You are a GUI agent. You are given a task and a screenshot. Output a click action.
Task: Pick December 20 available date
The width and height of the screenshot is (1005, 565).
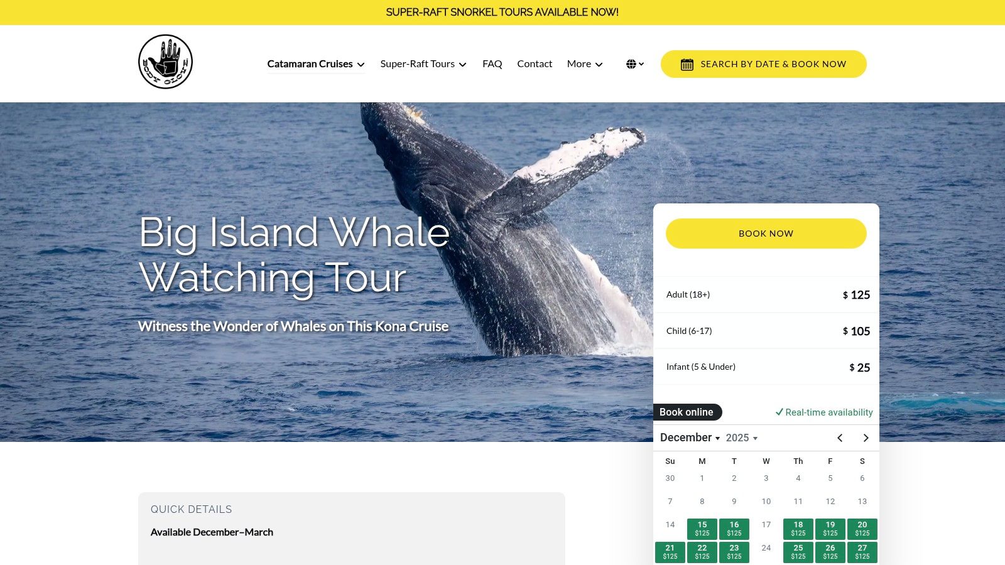(862, 529)
